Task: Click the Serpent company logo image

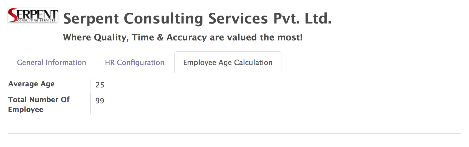Action: click(x=33, y=15)
